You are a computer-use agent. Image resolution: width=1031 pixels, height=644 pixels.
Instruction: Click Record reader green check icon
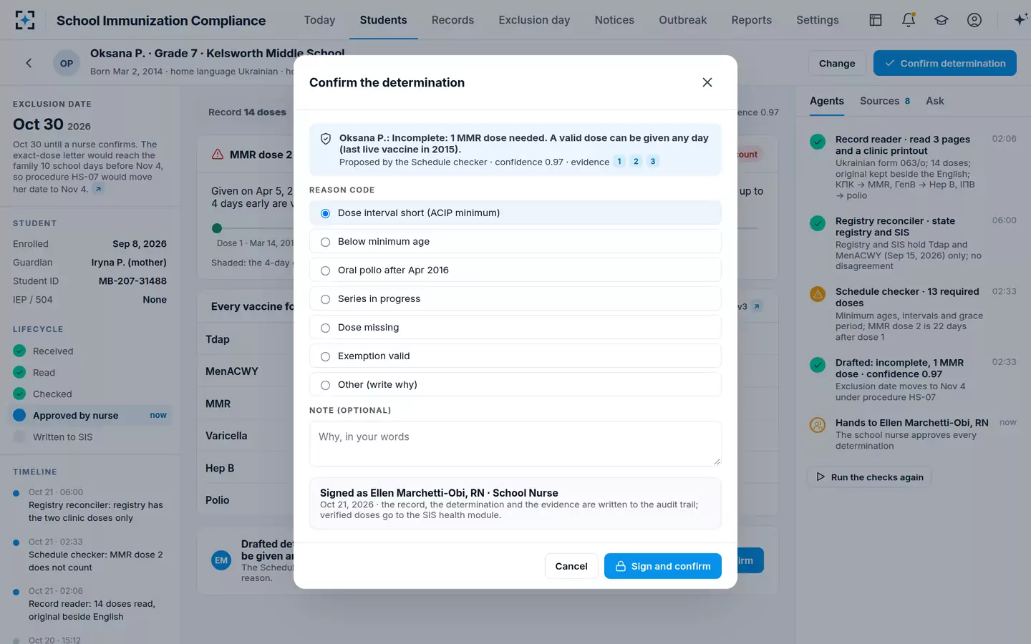(x=818, y=141)
